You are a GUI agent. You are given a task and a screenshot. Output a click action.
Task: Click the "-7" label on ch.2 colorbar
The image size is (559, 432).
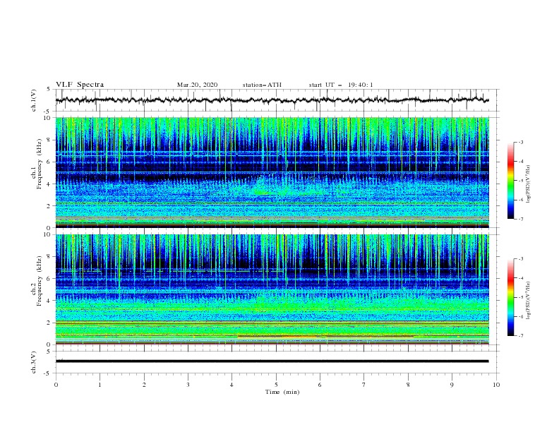tap(521, 335)
